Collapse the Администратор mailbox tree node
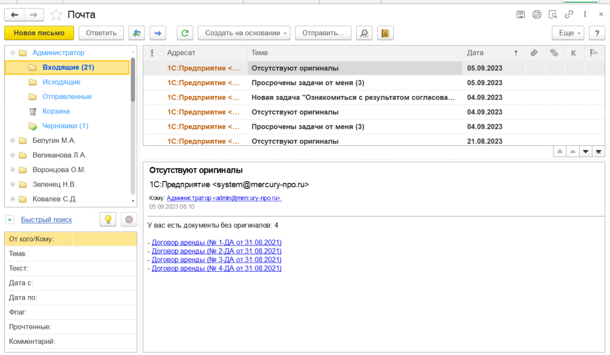 (x=13, y=53)
